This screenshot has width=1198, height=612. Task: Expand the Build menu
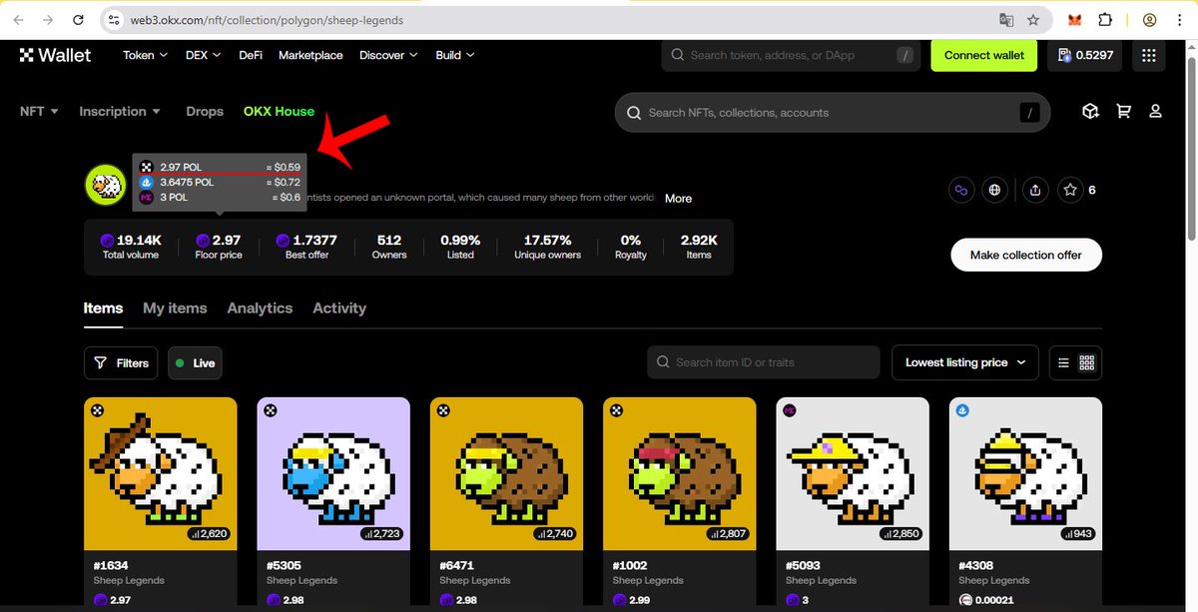pos(455,55)
